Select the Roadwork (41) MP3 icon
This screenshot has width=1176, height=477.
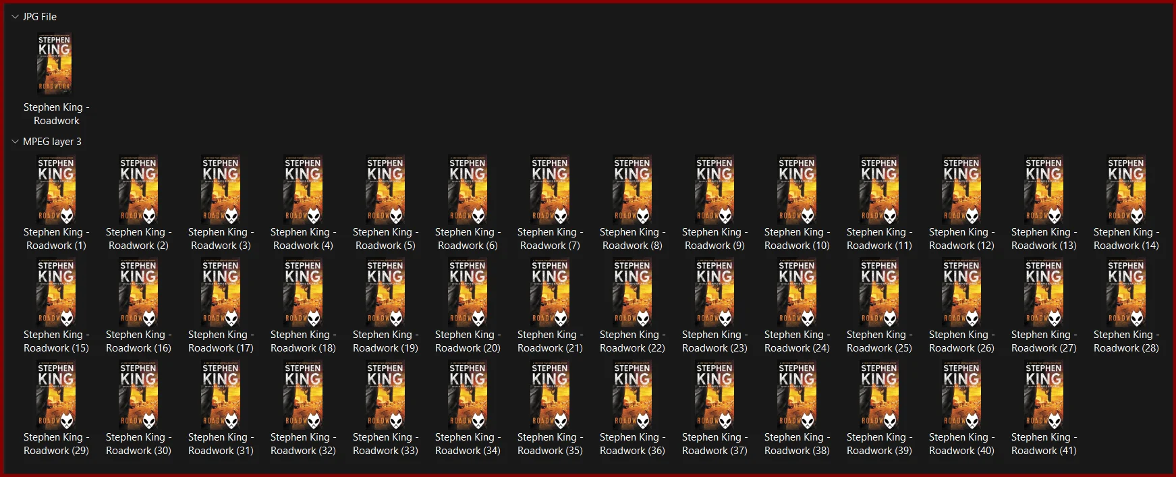point(1044,395)
